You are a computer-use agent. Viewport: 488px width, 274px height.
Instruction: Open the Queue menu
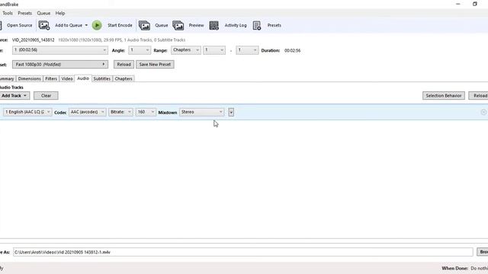(43, 13)
